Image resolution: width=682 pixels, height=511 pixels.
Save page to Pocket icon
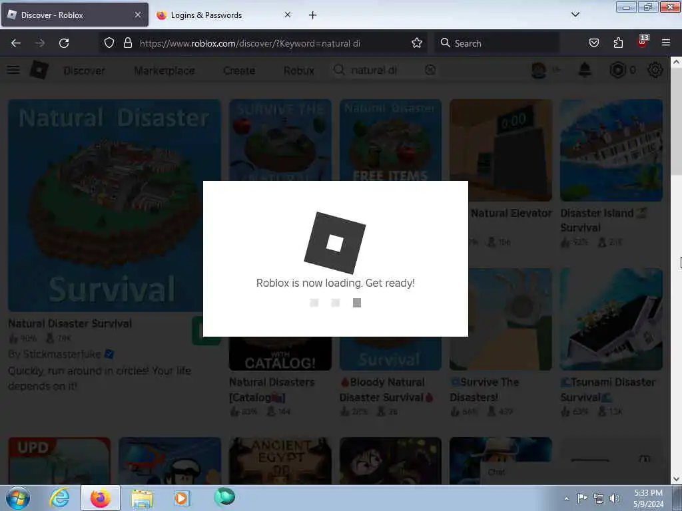tap(593, 43)
